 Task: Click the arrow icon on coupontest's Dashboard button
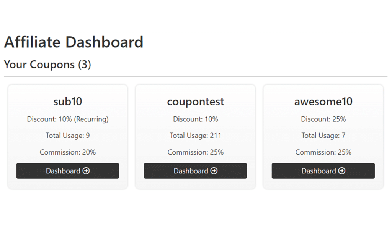(214, 171)
